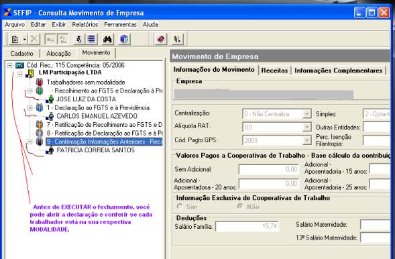Select worker JOSE LUIZ DA COSTA
Image resolution: width=395 pixels, height=259 pixels.
pos(86,99)
